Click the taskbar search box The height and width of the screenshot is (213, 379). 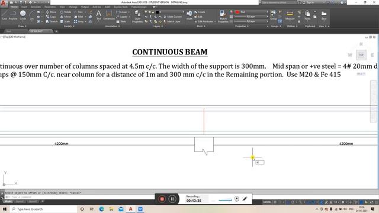click(43, 209)
